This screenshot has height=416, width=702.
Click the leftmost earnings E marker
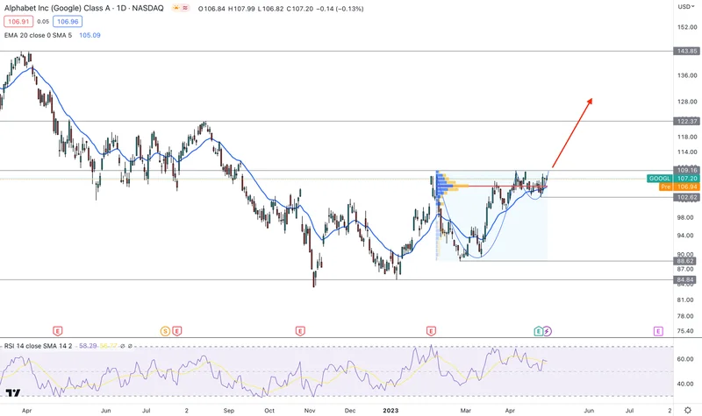tap(57, 331)
